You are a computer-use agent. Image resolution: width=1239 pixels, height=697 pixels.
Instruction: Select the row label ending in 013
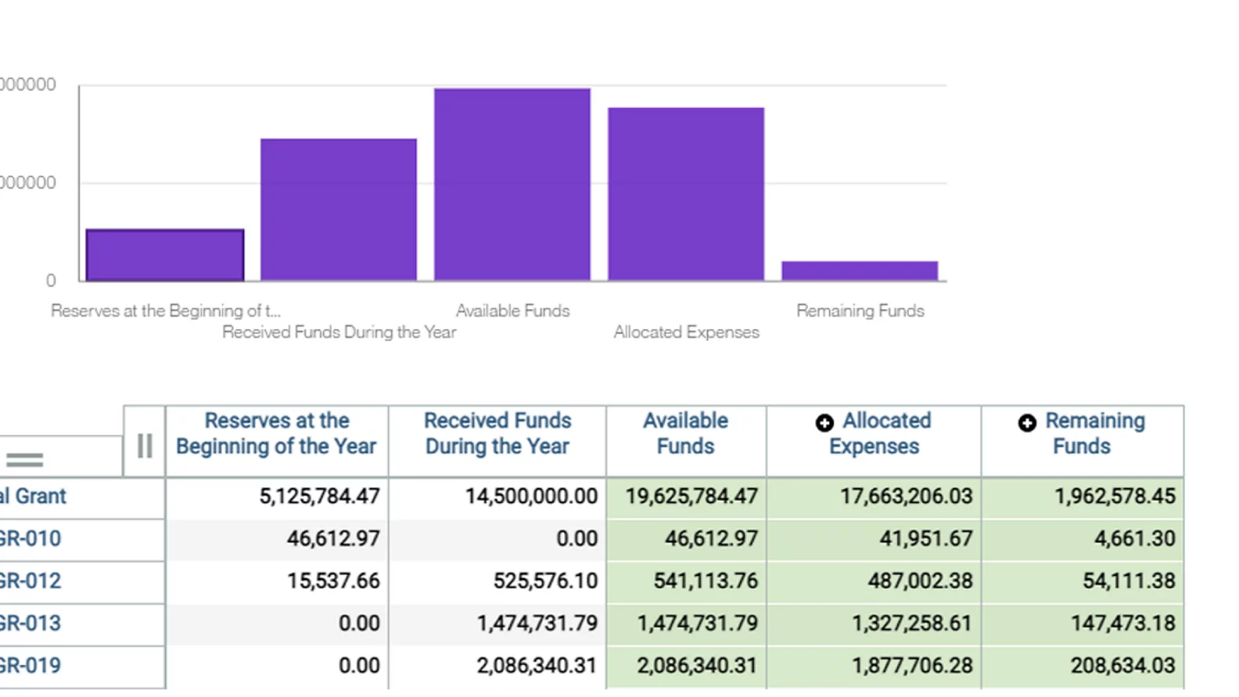click(31, 623)
